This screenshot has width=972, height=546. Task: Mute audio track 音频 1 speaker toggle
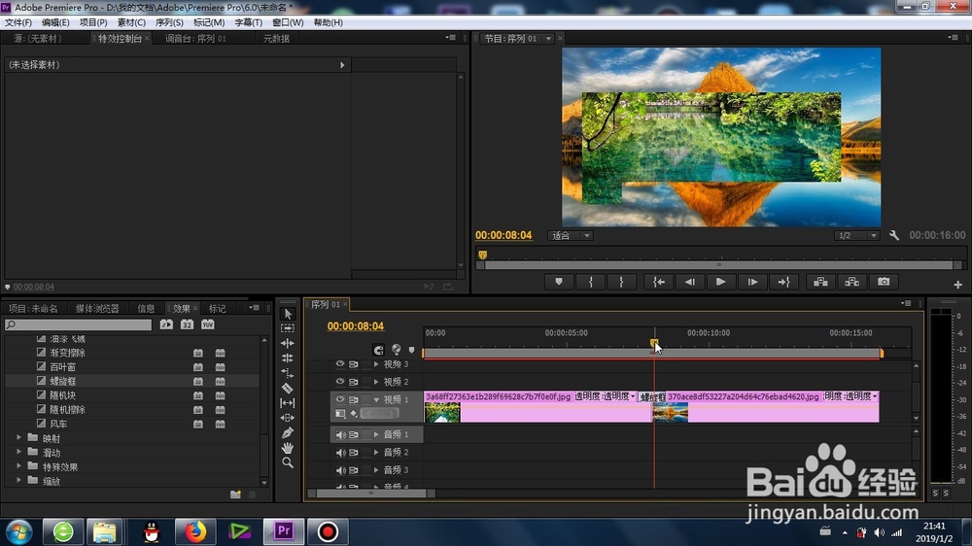pyautogui.click(x=340, y=435)
